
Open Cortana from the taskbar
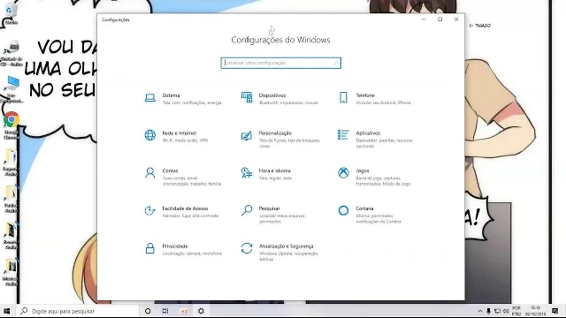click(148, 311)
